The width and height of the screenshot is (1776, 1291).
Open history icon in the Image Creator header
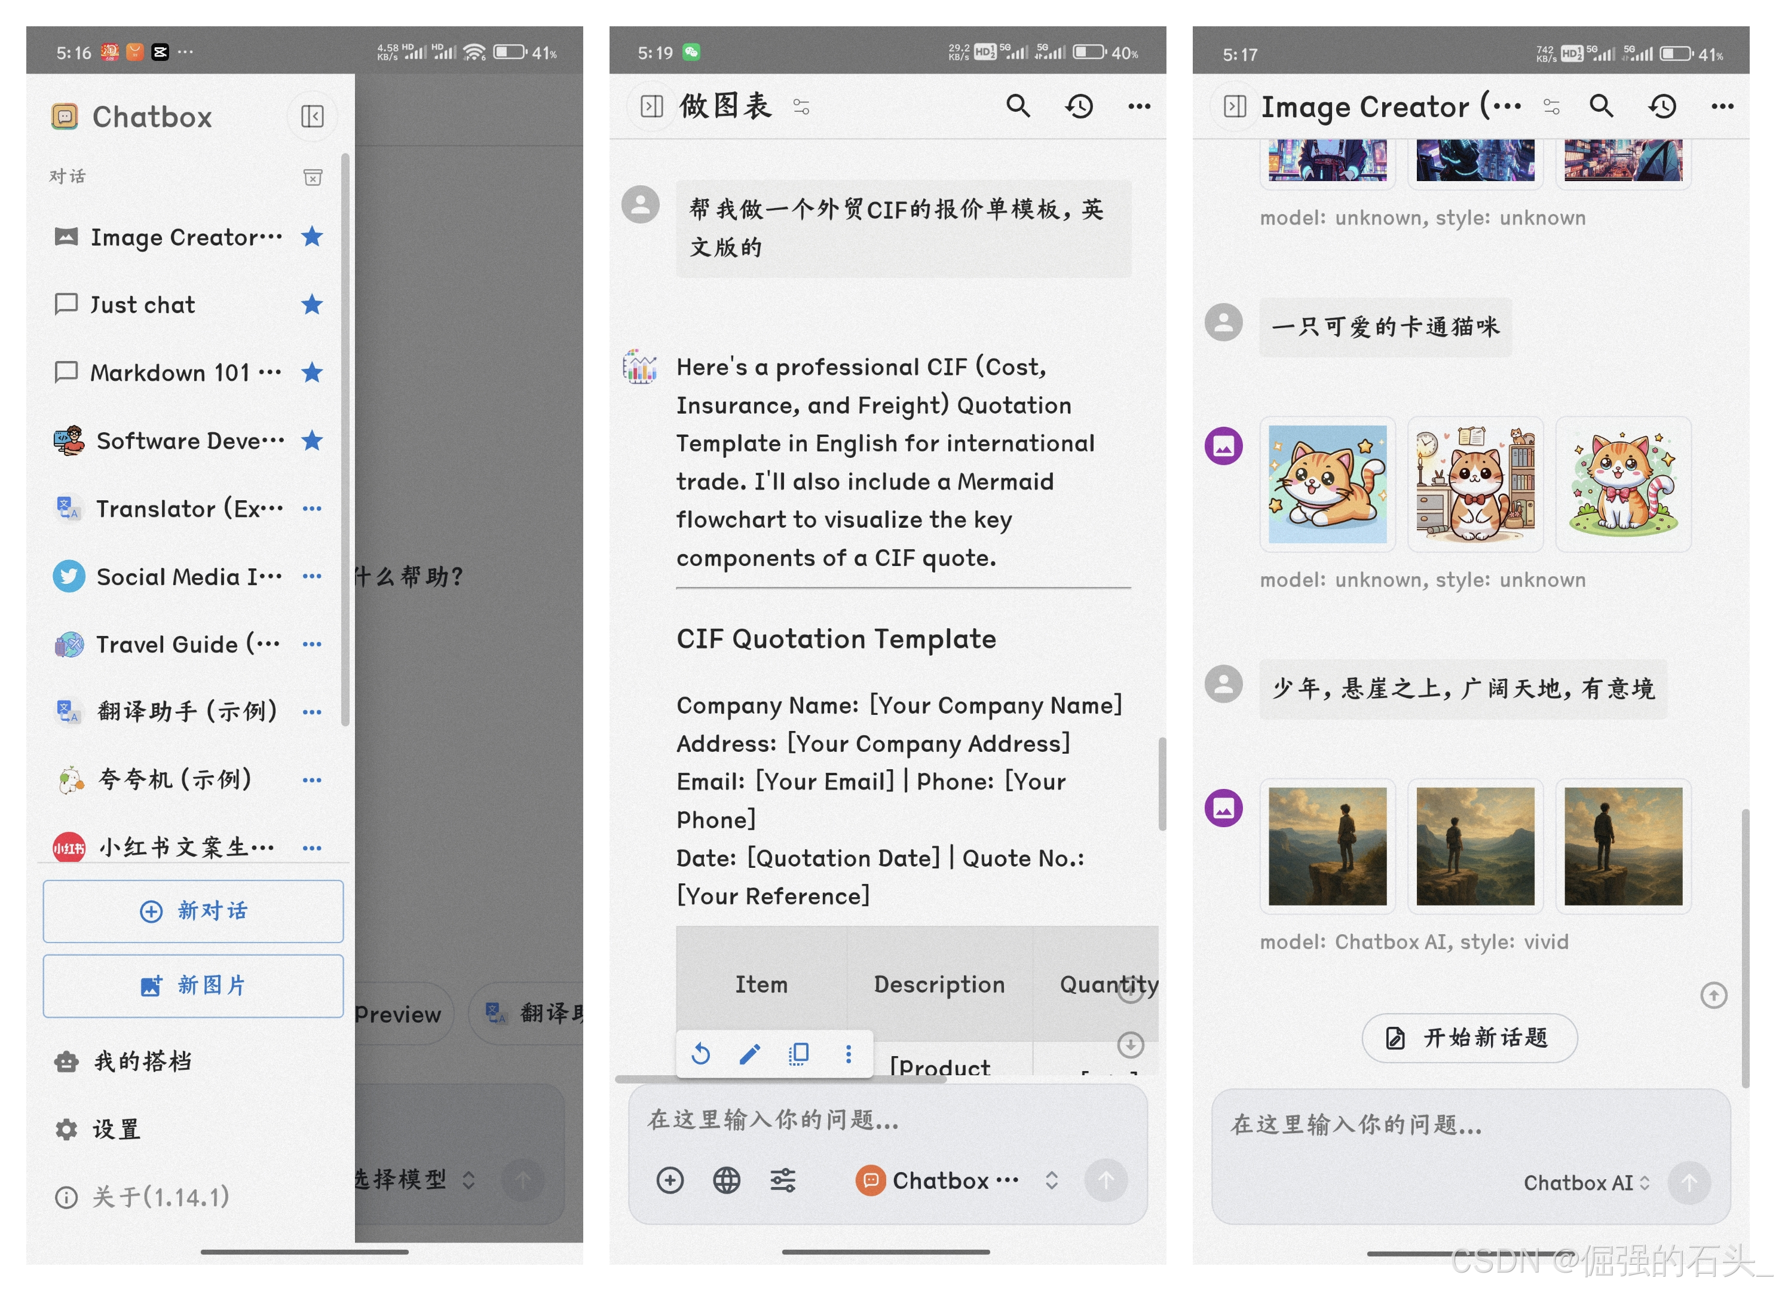click(x=1662, y=106)
